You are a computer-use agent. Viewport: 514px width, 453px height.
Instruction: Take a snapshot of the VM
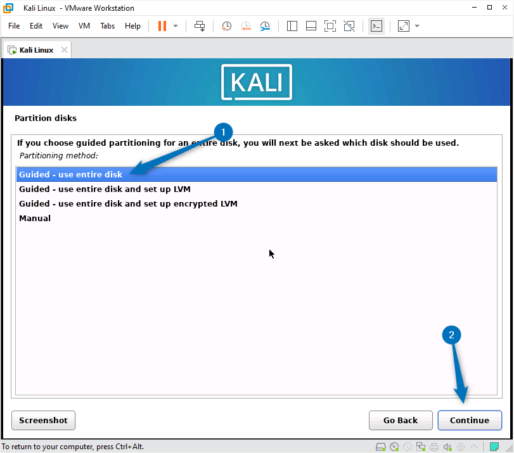[x=226, y=26]
